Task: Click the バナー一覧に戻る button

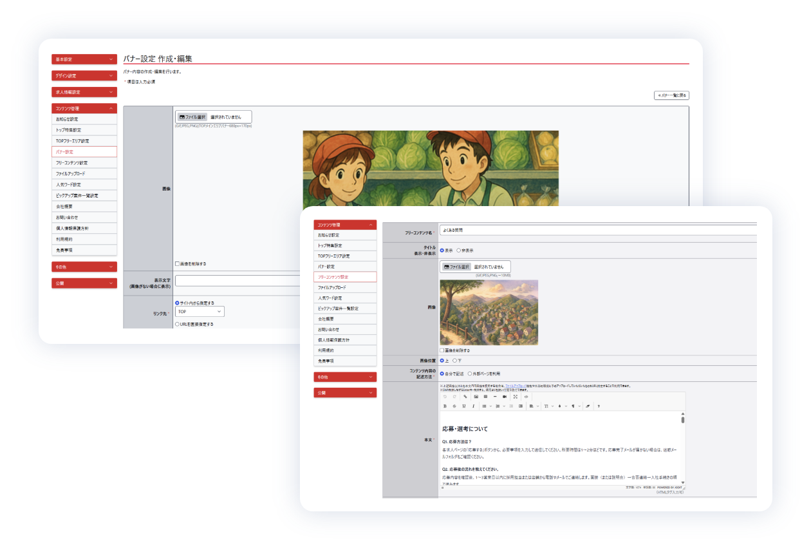Action: pos(671,95)
